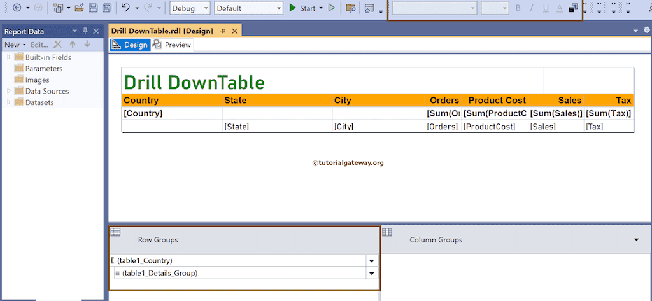
Task: Click the Start debugging button
Action: [302, 8]
